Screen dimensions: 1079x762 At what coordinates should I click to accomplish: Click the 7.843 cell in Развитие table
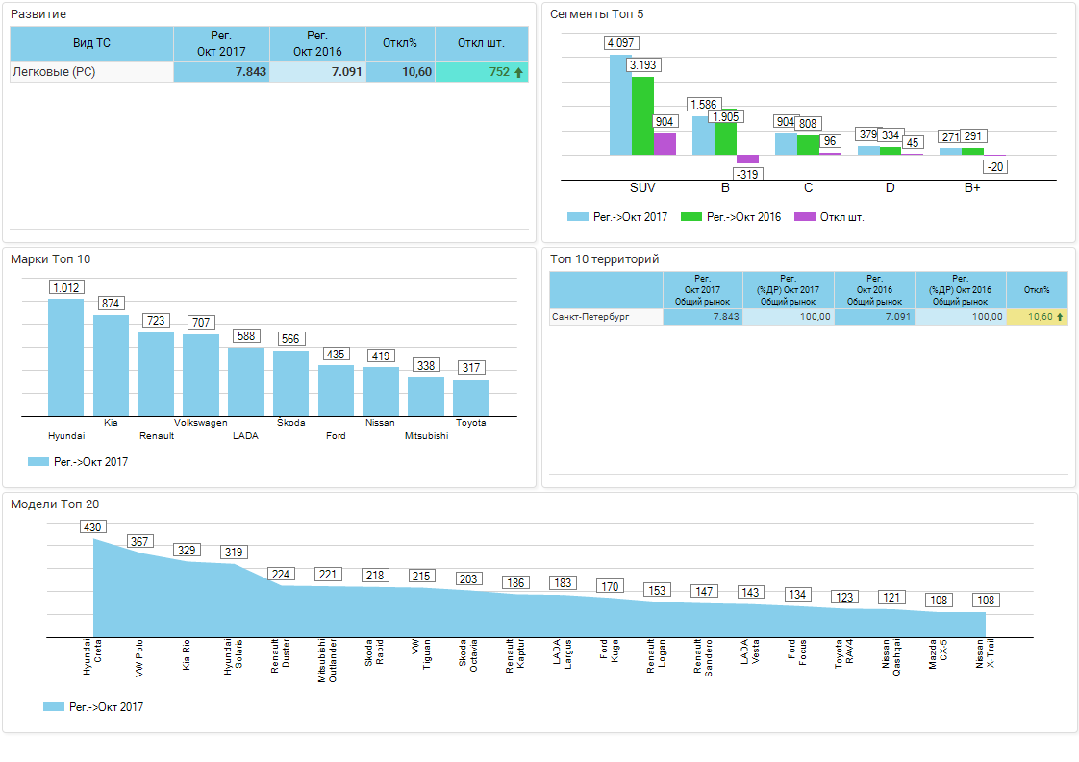221,72
